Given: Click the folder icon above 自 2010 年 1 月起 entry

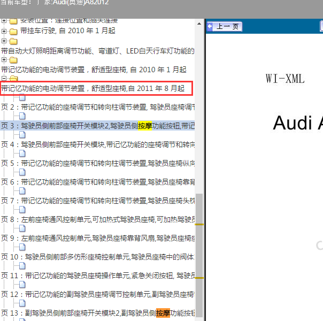Looking at the screenshot, I should pos(13,60).
